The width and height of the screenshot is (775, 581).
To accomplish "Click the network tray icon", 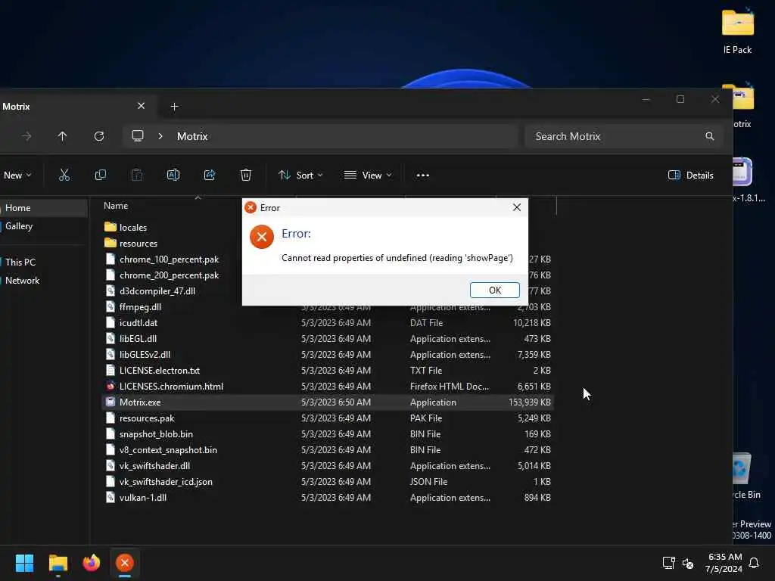I will (x=669, y=563).
